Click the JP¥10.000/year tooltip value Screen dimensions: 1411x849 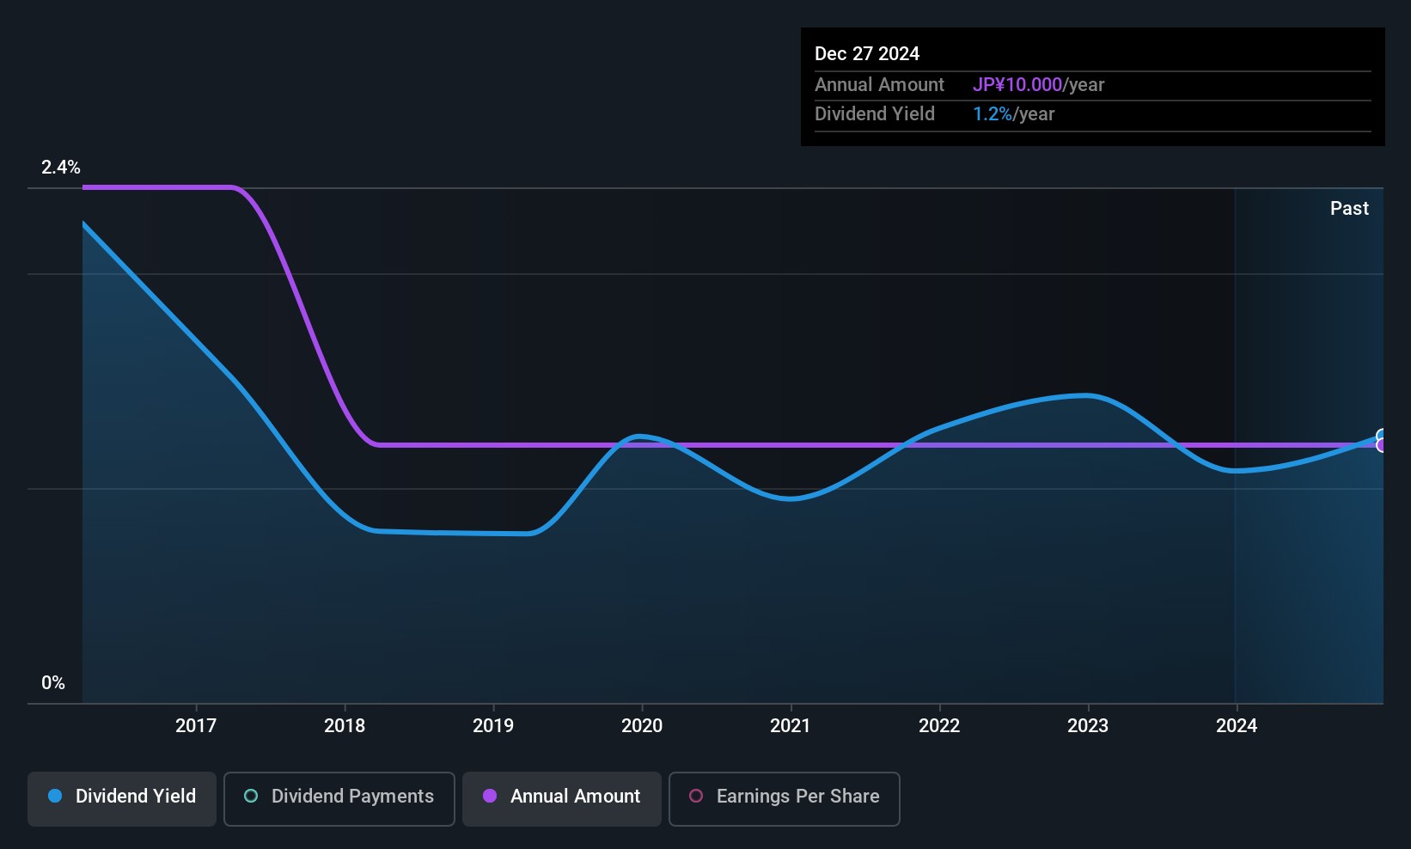click(1038, 84)
